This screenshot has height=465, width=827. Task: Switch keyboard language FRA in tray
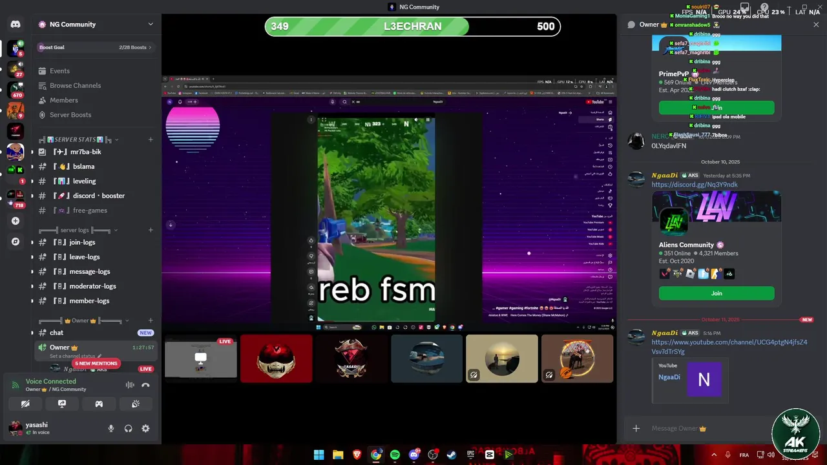(x=744, y=455)
